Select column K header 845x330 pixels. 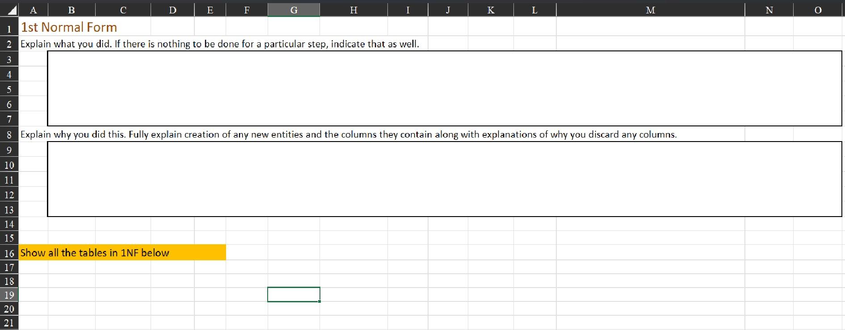tap(491, 10)
